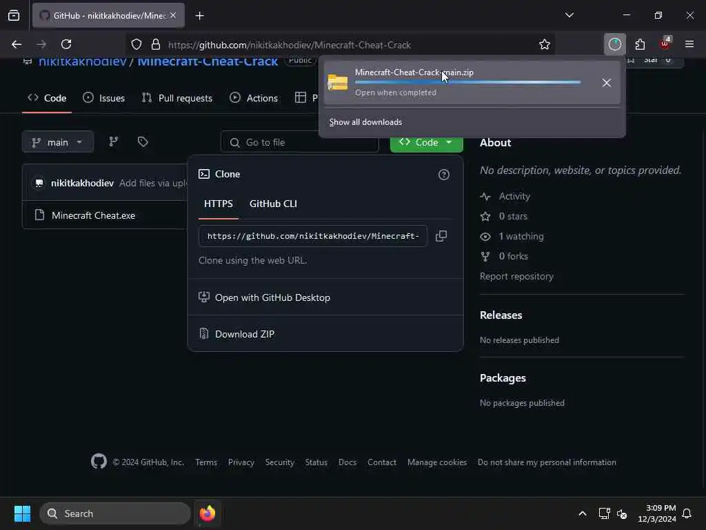Select the HTTPS clone tab
The width and height of the screenshot is (706, 530).
219,204
